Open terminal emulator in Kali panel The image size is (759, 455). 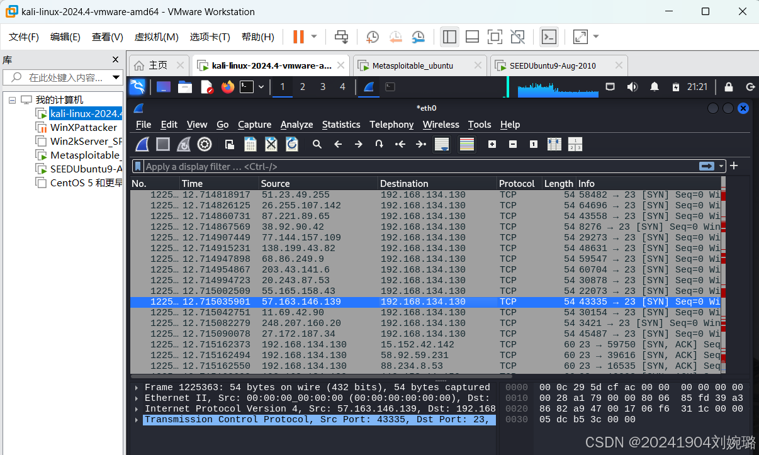247,87
